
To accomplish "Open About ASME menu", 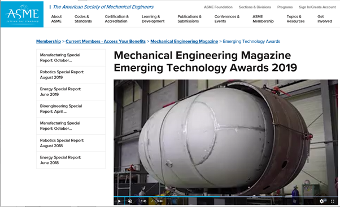I will (56, 19).
